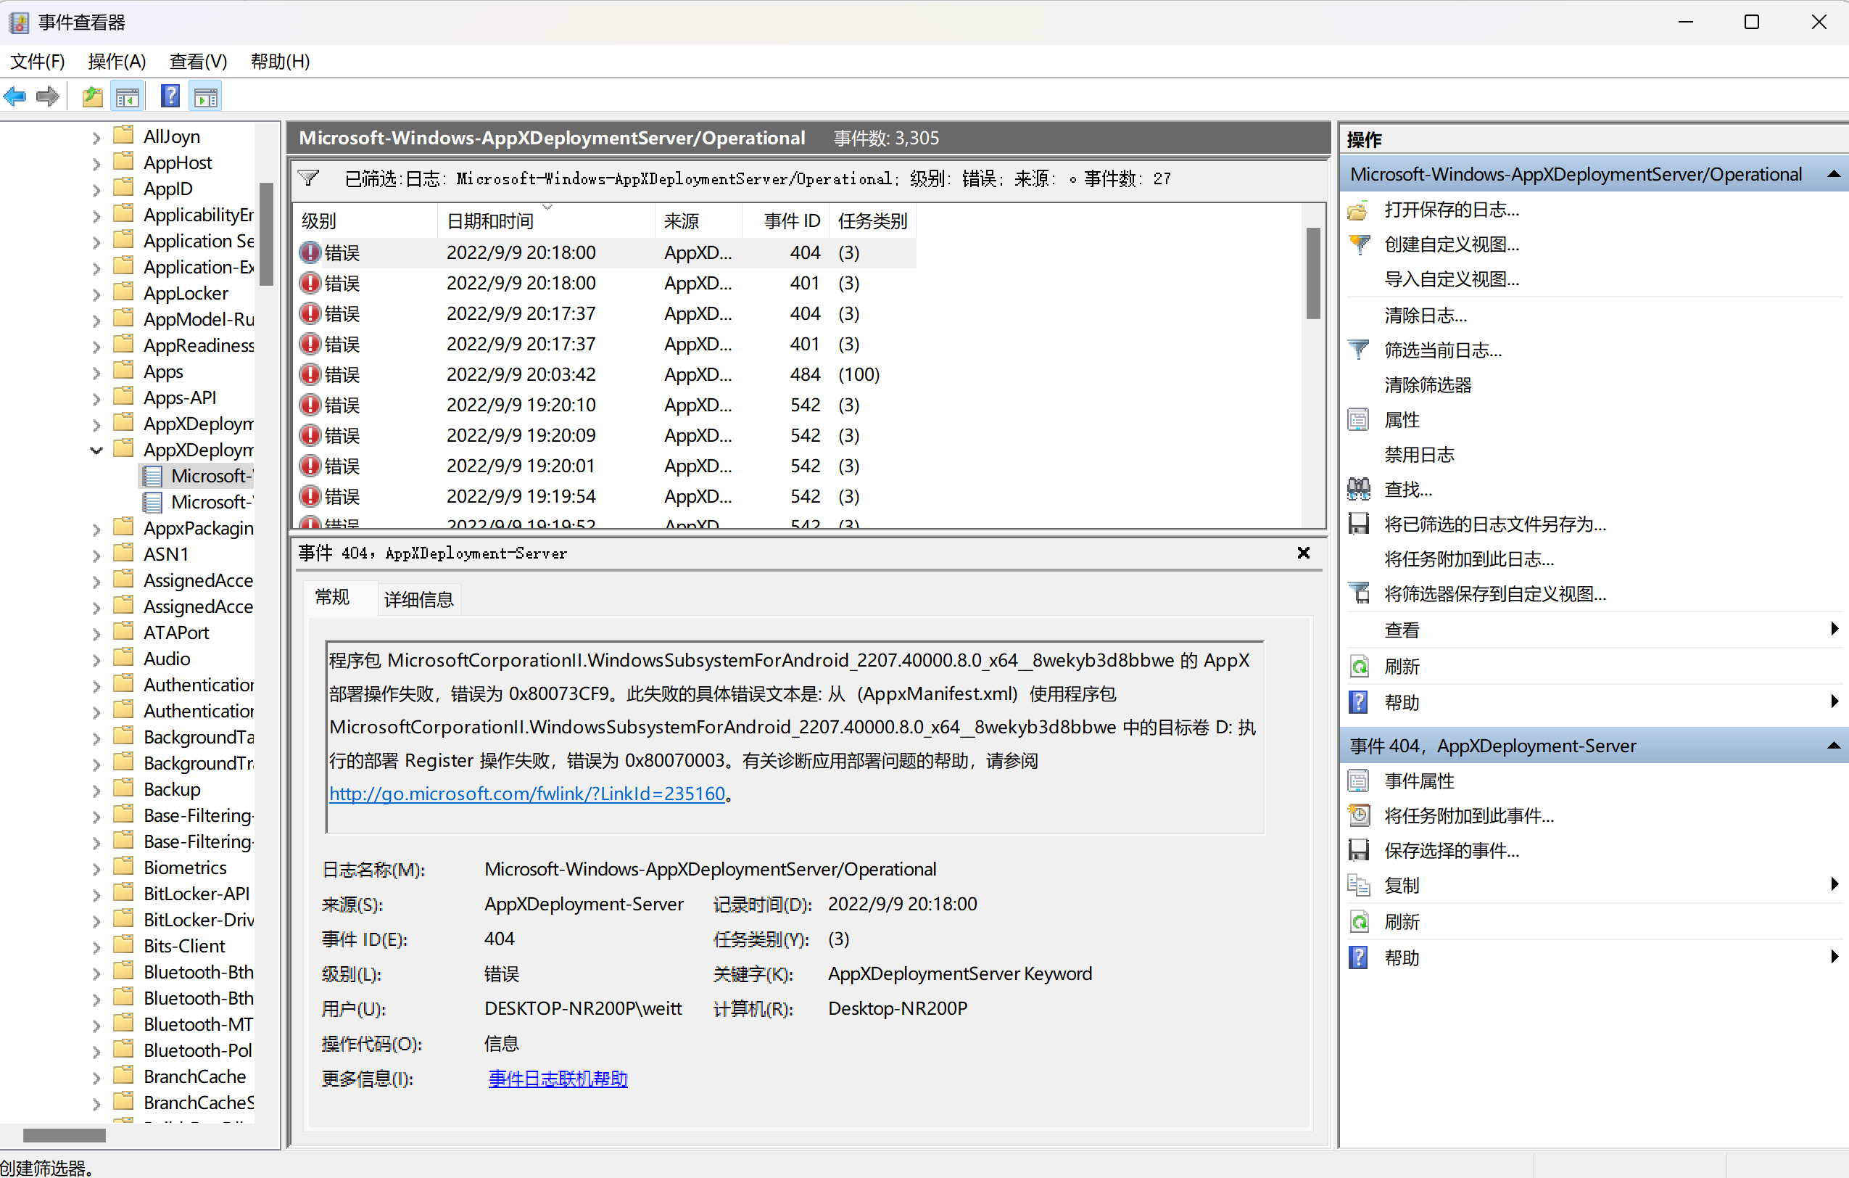
Task: Toggle the console tree visibility
Action: (x=128, y=95)
